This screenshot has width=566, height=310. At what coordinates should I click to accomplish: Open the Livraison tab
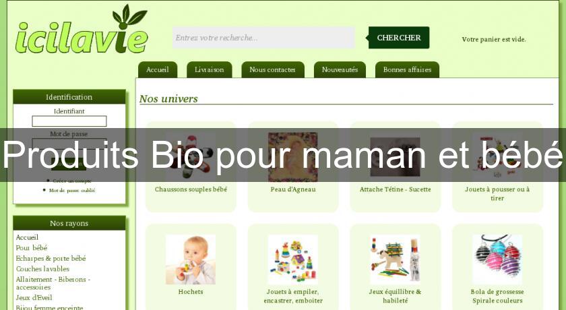[x=210, y=69]
